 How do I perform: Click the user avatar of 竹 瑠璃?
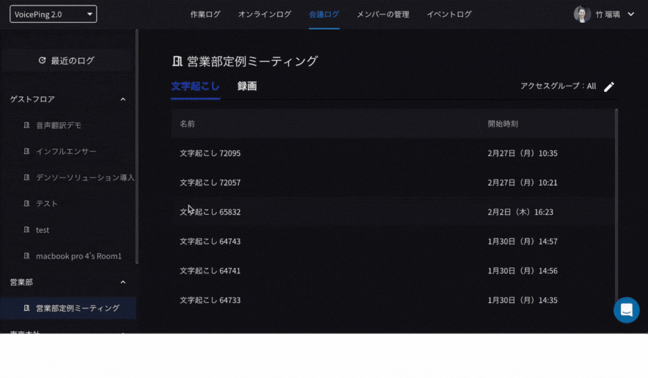(582, 14)
